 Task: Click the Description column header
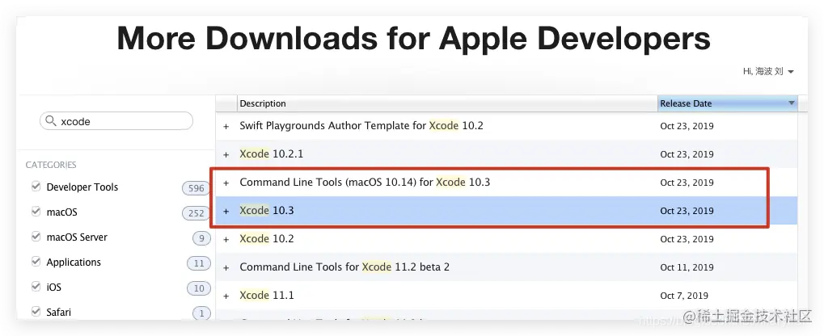(x=447, y=103)
